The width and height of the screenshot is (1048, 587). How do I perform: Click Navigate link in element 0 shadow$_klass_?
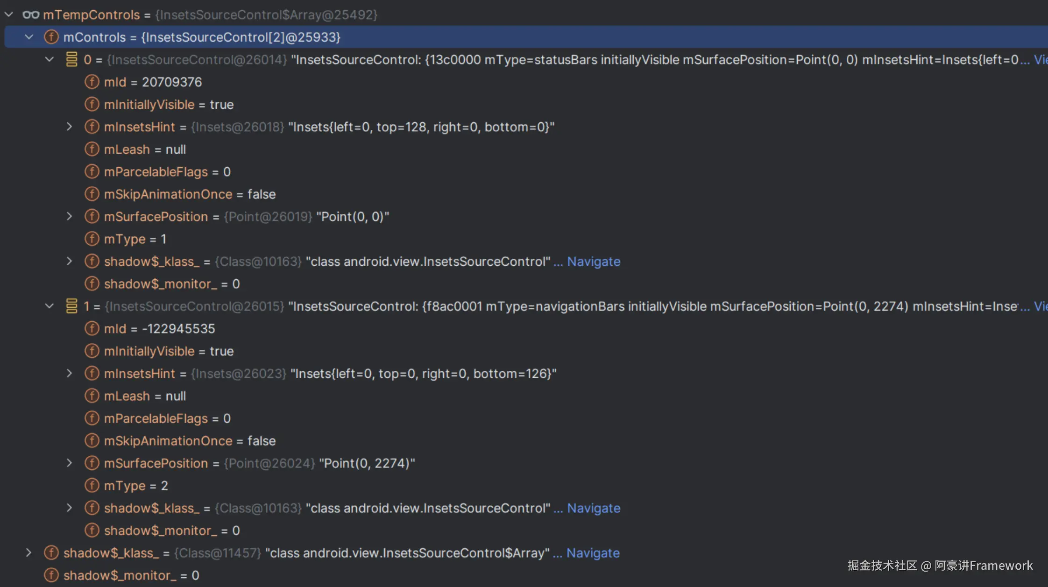pyautogui.click(x=593, y=261)
